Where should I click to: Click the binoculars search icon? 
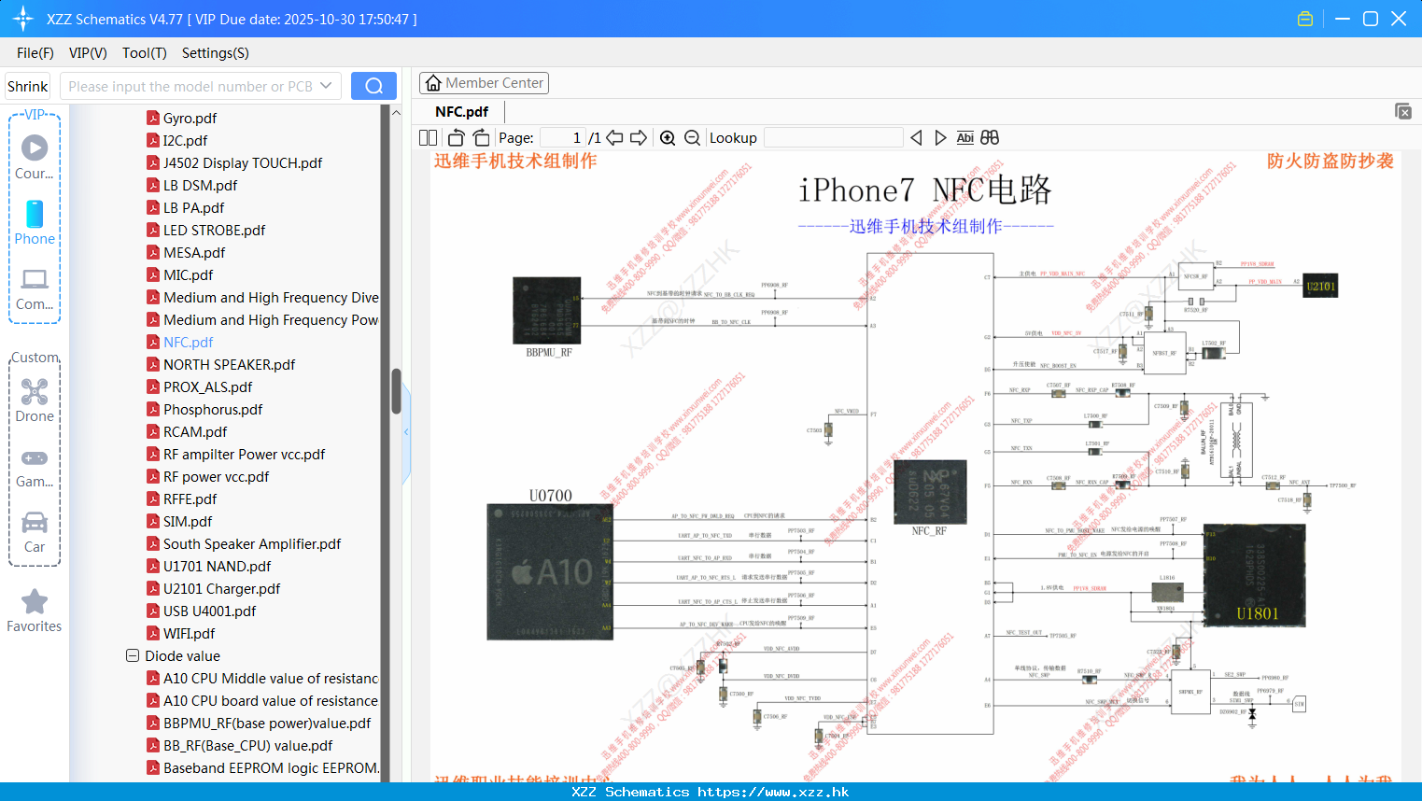[990, 137]
